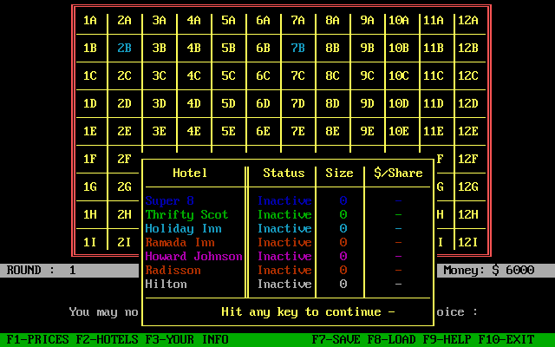Click F8-LOAD in the bottom bar
Screen dimensions: 555x347
pyautogui.click(x=391, y=339)
